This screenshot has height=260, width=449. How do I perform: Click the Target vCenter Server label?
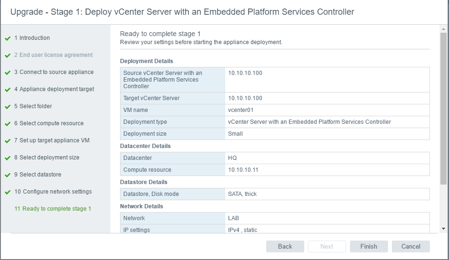pos(151,98)
